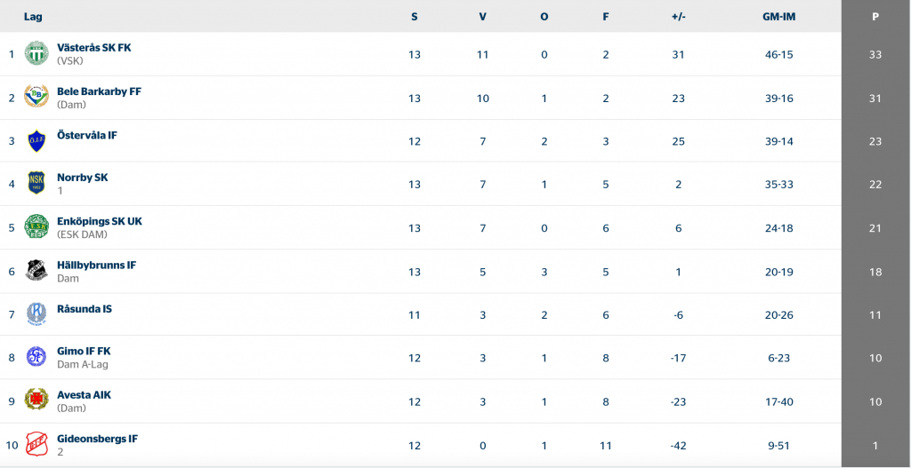Image resolution: width=911 pixels, height=468 pixels.
Task: Select the GM-IM column header
Action: (x=779, y=17)
